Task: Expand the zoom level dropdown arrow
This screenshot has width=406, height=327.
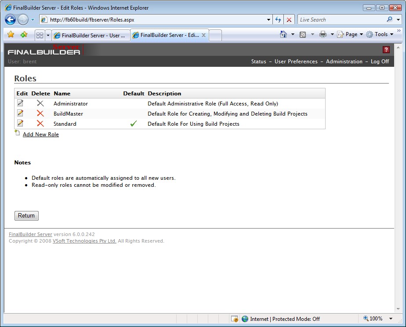Action: [391, 319]
